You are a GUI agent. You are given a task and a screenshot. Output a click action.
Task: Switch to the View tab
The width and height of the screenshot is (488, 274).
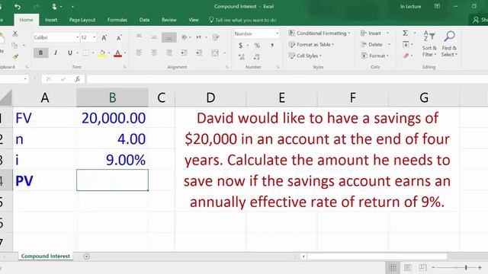(x=194, y=20)
